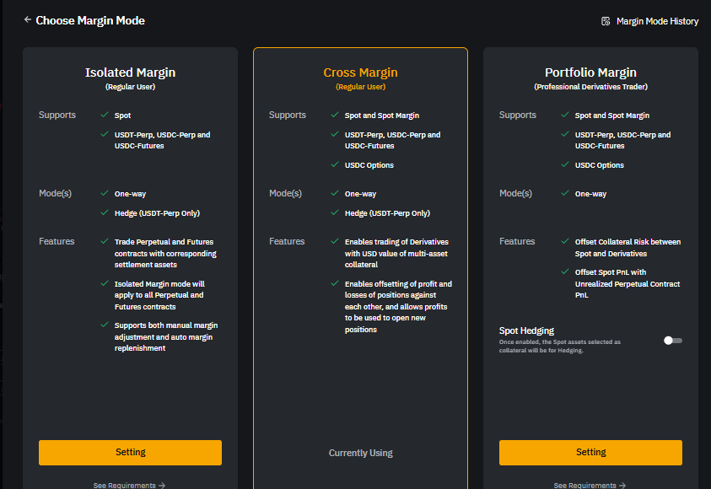The width and height of the screenshot is (711, 489).
Task: Enable the Spot Hedging toggle
Action: pos(672,341)
